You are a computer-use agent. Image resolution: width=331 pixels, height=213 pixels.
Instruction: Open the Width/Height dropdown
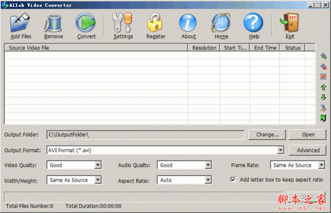point(98,180)
